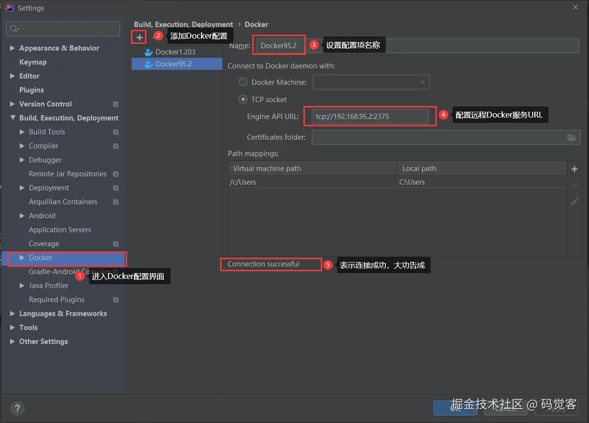Expand the Debugger node
Viewport: 589px width, 423px height.
[22, 160]
